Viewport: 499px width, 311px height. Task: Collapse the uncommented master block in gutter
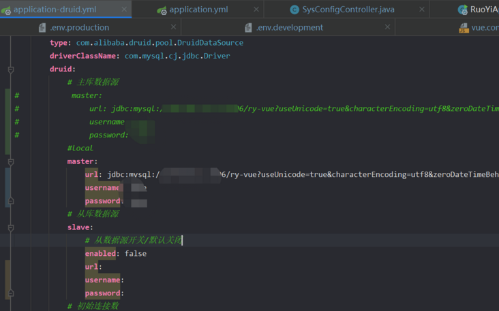(x=11, y=162)
